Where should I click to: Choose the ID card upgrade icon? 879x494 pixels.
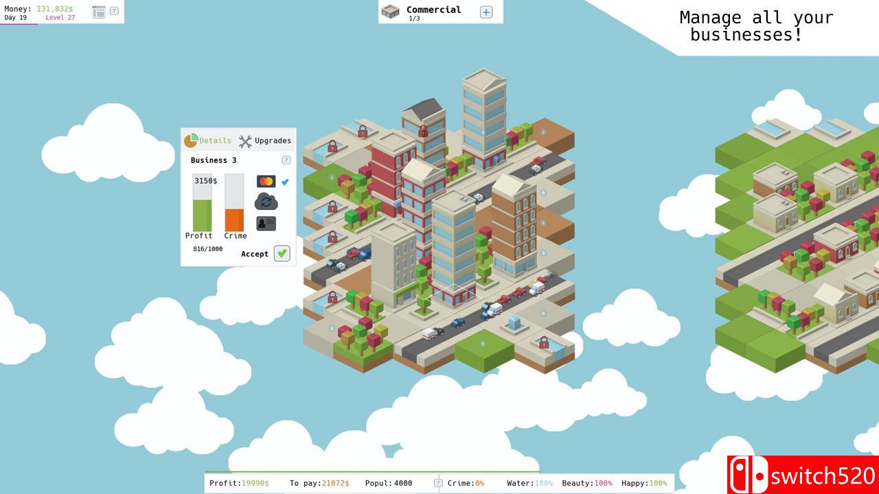point(266,223)
